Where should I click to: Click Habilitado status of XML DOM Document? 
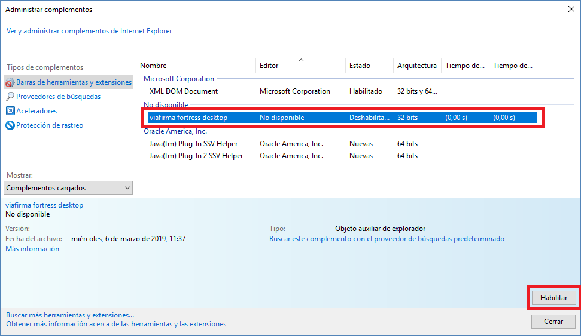click(366, 91)
